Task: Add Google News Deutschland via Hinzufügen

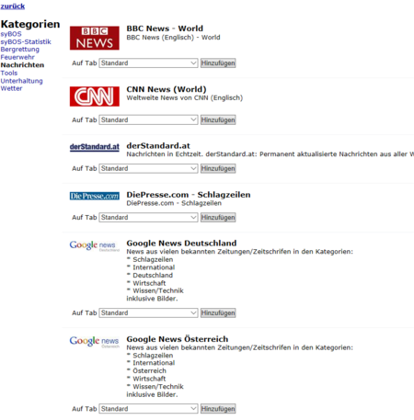Action: (x=218, y=312)
